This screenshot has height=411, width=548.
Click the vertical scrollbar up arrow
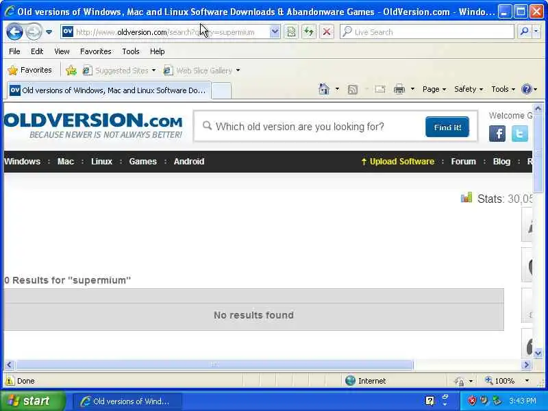pos(538,109)
